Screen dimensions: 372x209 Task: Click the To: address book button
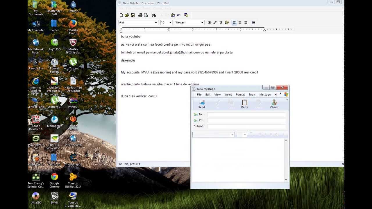click(x=198, y=114)
